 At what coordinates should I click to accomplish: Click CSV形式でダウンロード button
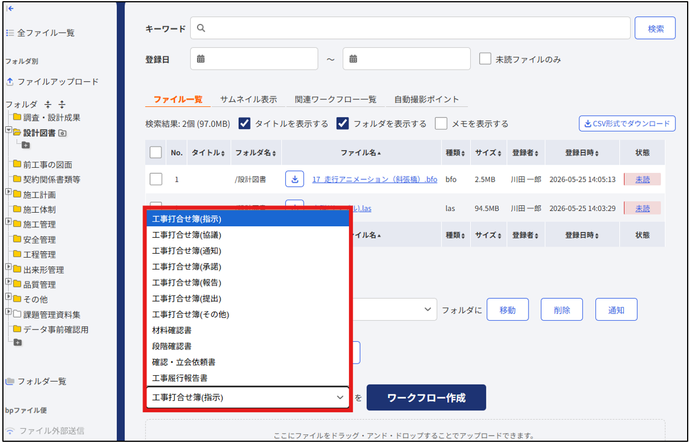[627, 124]
